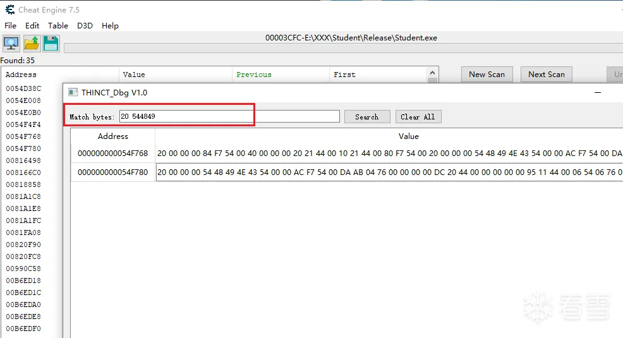The image size is (623, 338).
Task: Minimize the THINCT_Dbg window
Action: [598, 92]
